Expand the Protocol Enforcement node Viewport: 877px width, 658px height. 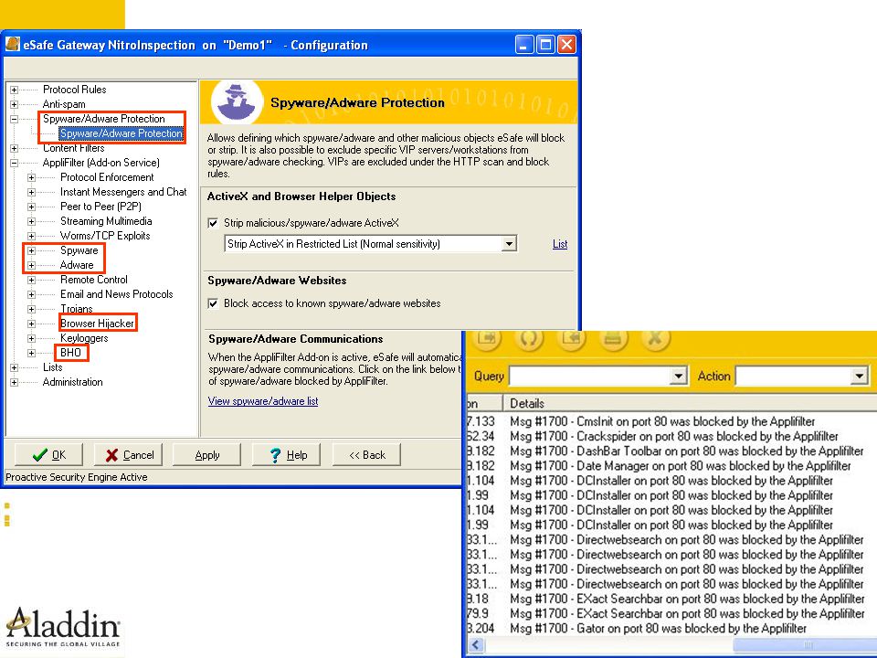click(x=31, y=177)
